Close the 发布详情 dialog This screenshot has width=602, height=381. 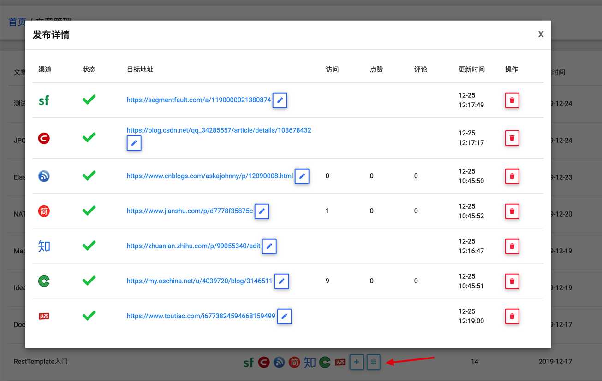click(x=540, y=34)
